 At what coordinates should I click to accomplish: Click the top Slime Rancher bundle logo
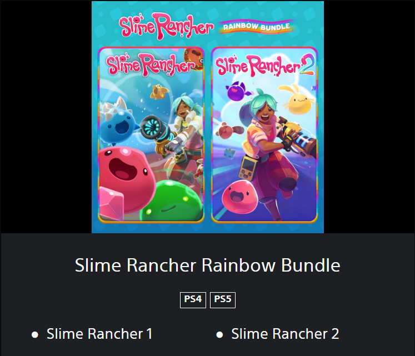[x=166, y=26]
